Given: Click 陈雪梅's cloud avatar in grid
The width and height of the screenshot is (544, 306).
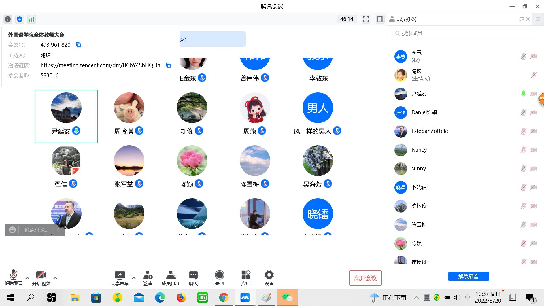Looking at the screenshot, I should (255, 161).
